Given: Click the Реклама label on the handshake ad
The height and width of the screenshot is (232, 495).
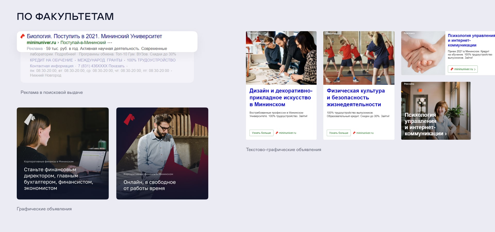Looking at the screenshot, I should point(409,33).
